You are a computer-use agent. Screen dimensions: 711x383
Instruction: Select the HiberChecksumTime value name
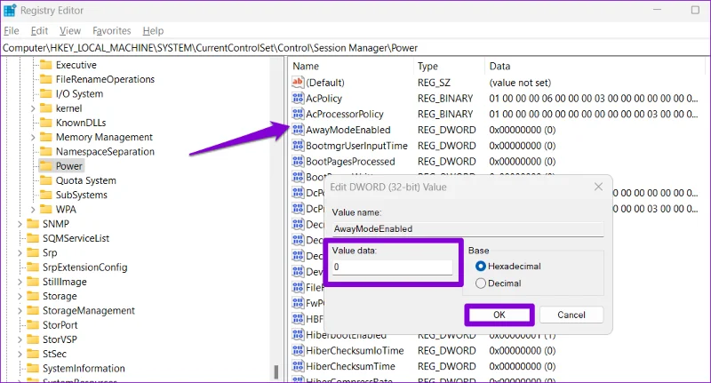350,366
